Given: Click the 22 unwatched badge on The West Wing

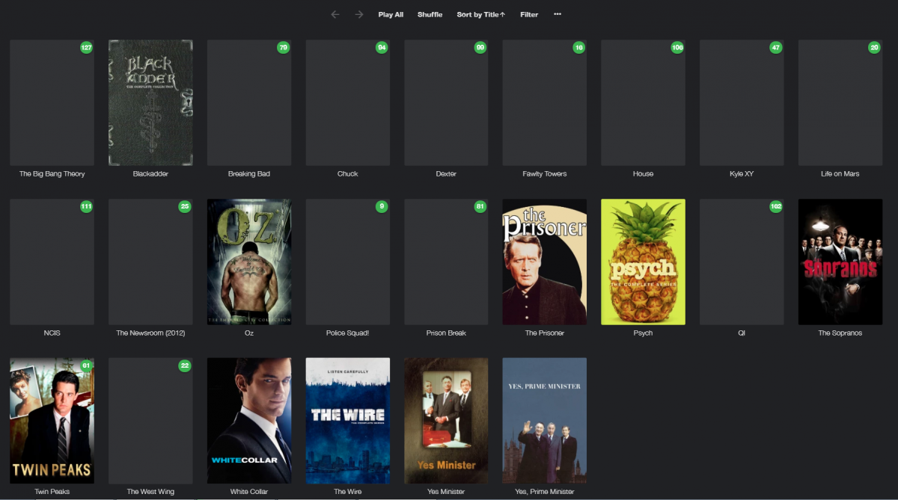Looking at the screenshot, I should [x=185, y=365].
